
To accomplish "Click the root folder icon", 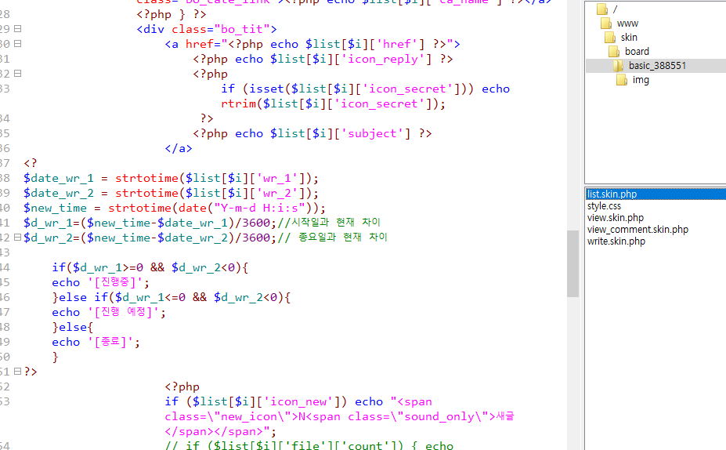I will (602, 9).
